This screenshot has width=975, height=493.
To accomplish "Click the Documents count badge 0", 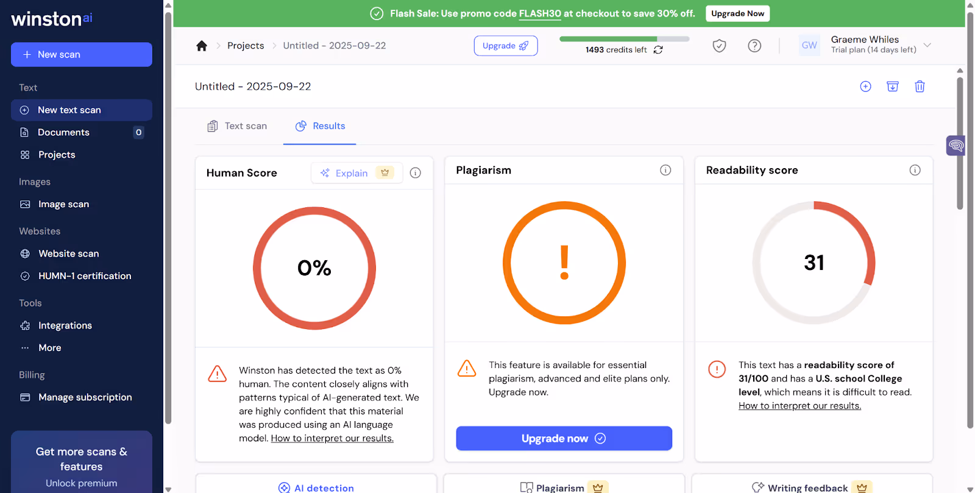I will [139, 132].
